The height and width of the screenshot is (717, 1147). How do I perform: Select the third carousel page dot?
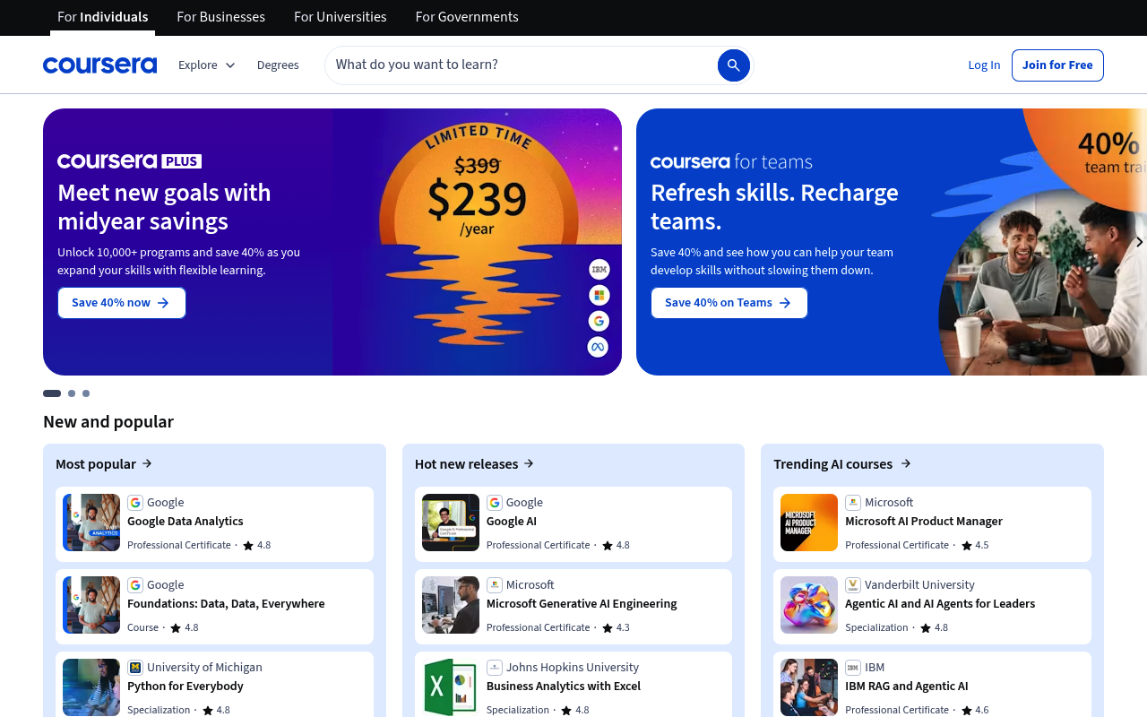[86, 393]
